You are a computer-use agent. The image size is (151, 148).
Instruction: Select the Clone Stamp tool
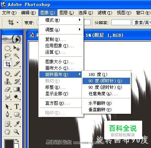[x=7, y=81]
